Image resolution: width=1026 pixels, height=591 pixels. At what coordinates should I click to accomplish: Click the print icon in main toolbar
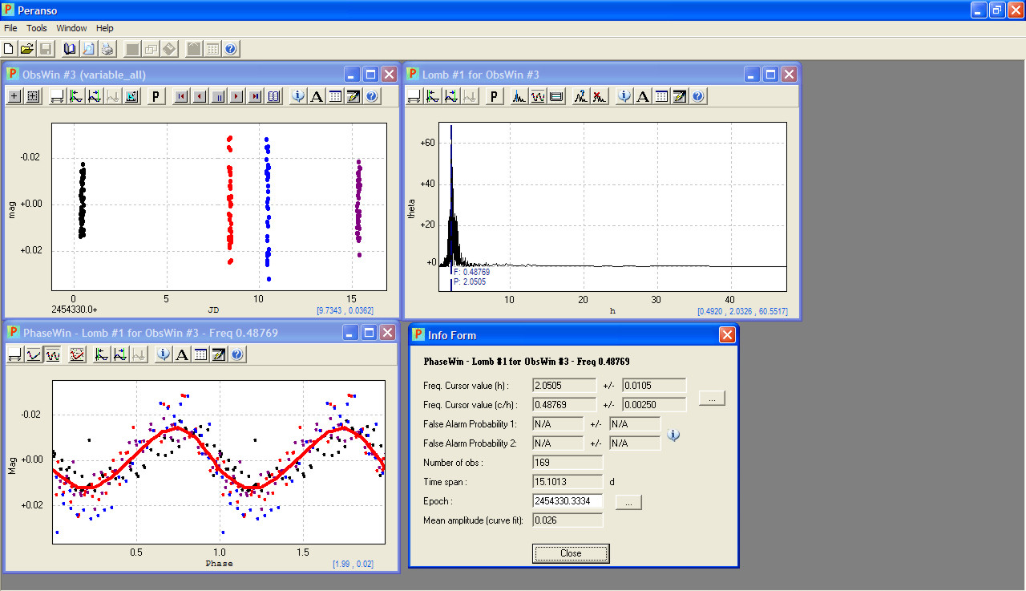(107, 49)
